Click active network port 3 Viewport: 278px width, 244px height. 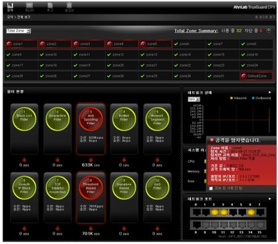pyautogui.click(x=224, y=212)
